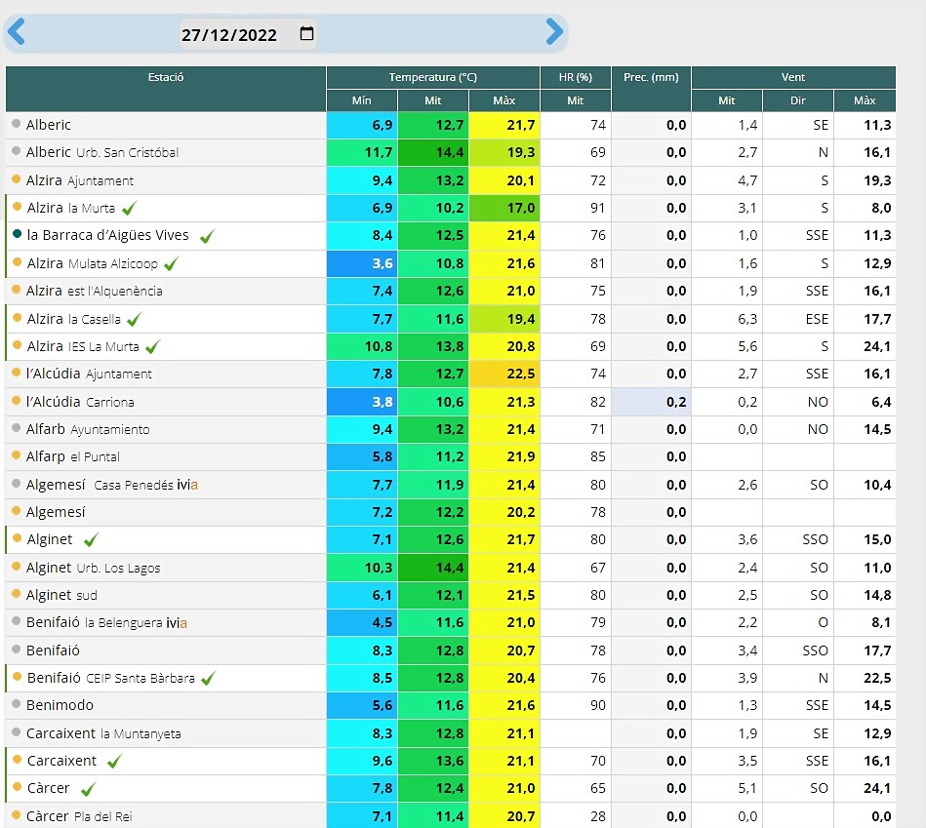The image size is (926, 828).
Task: Click the grey status dot beside Alberic
Action: (17, 124)
